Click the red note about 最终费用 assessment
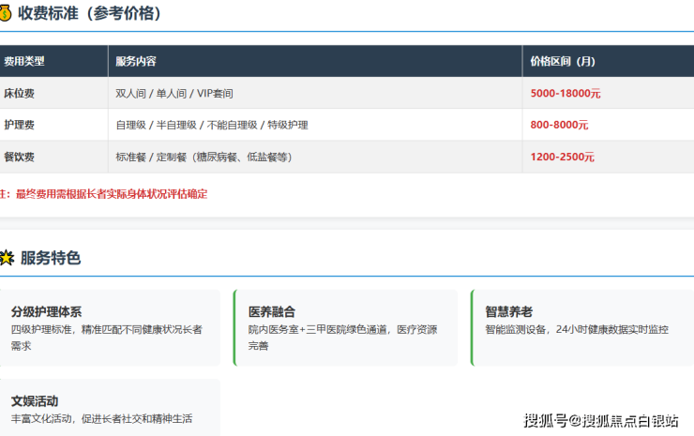Image resolution: width=694 pixels, height=436 pixels. coord(103,194)
